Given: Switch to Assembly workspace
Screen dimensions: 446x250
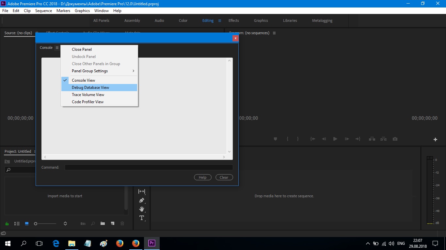Looking at the screenshot, I should click(x=132, y=21).
